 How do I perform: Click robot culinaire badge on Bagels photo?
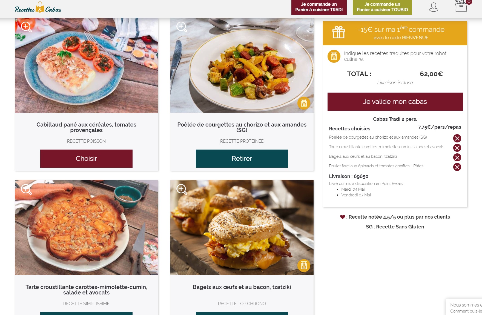[x=304, y=265]
